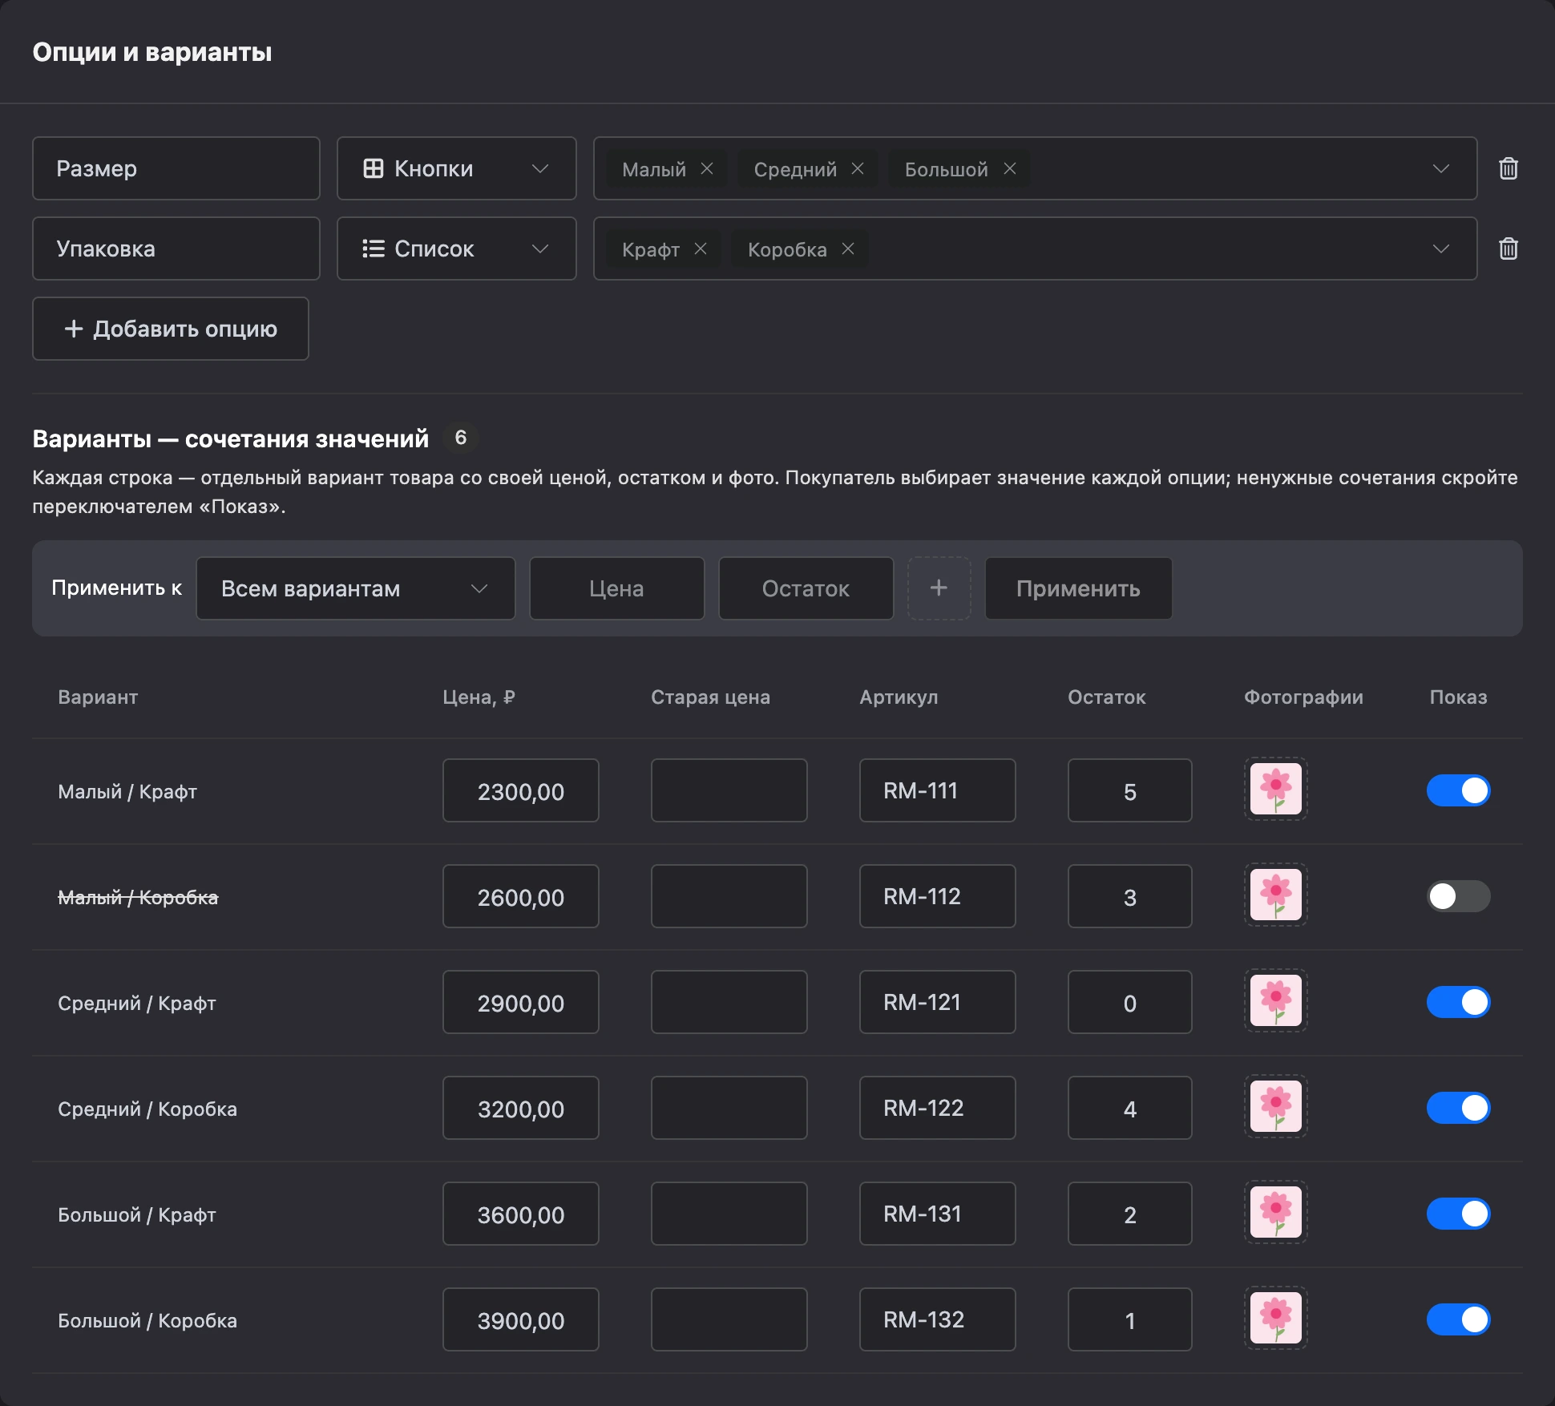Remove the Коробка value tag

point(848,249)
